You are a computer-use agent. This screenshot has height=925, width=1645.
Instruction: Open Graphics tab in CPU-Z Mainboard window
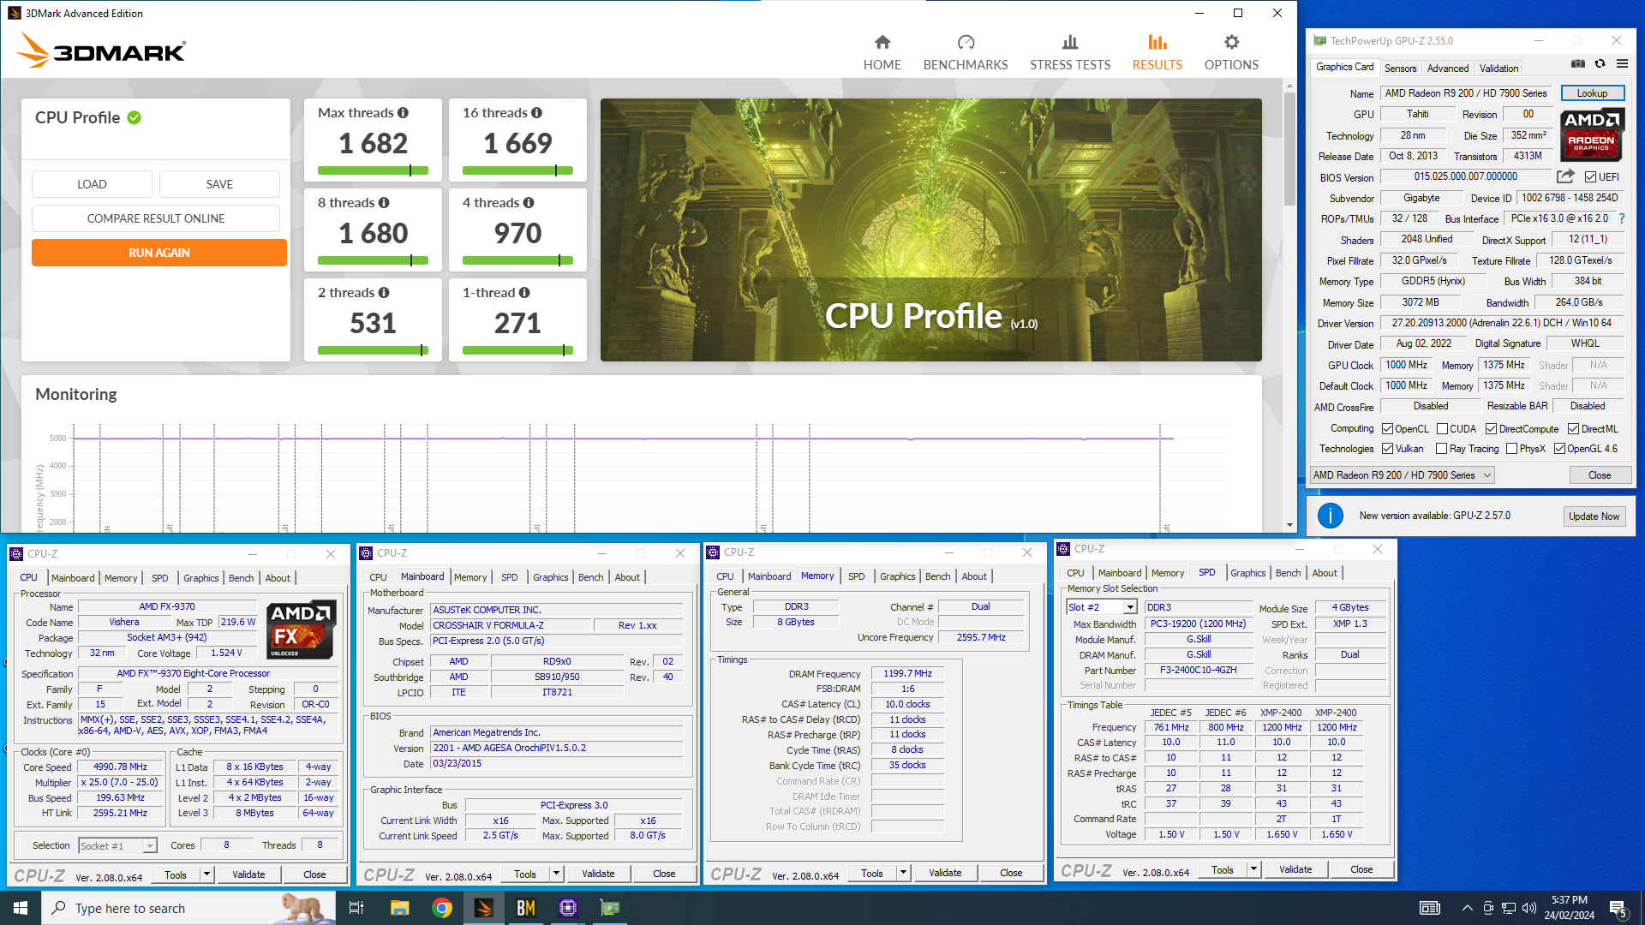point(550,577)
